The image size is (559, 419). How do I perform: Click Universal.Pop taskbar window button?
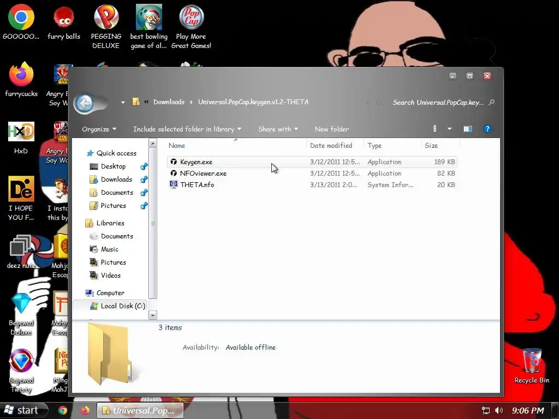pos(140,410)
